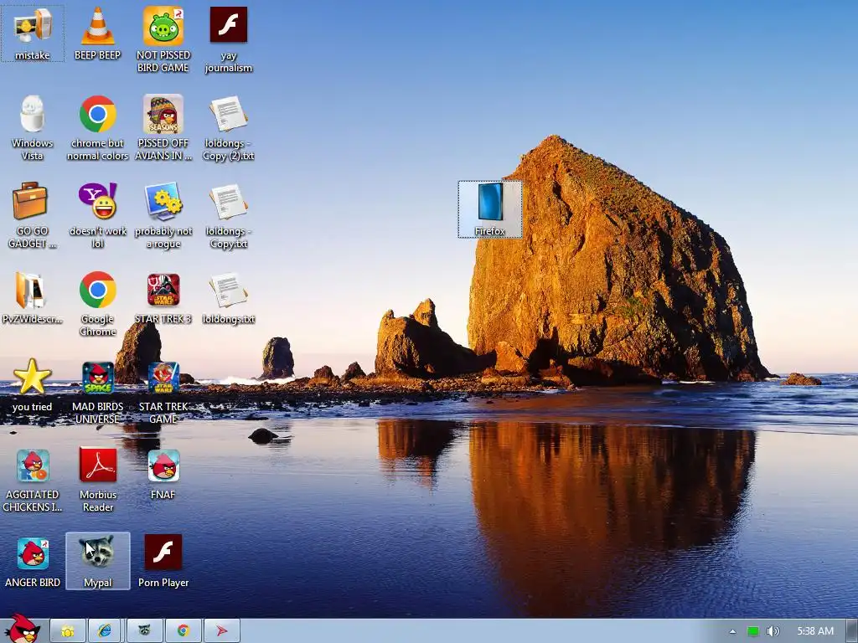Viewport: 858px width, 643px height.
Task: Open the STAR TREK GAME icon
Action: (x=163, y=392)
